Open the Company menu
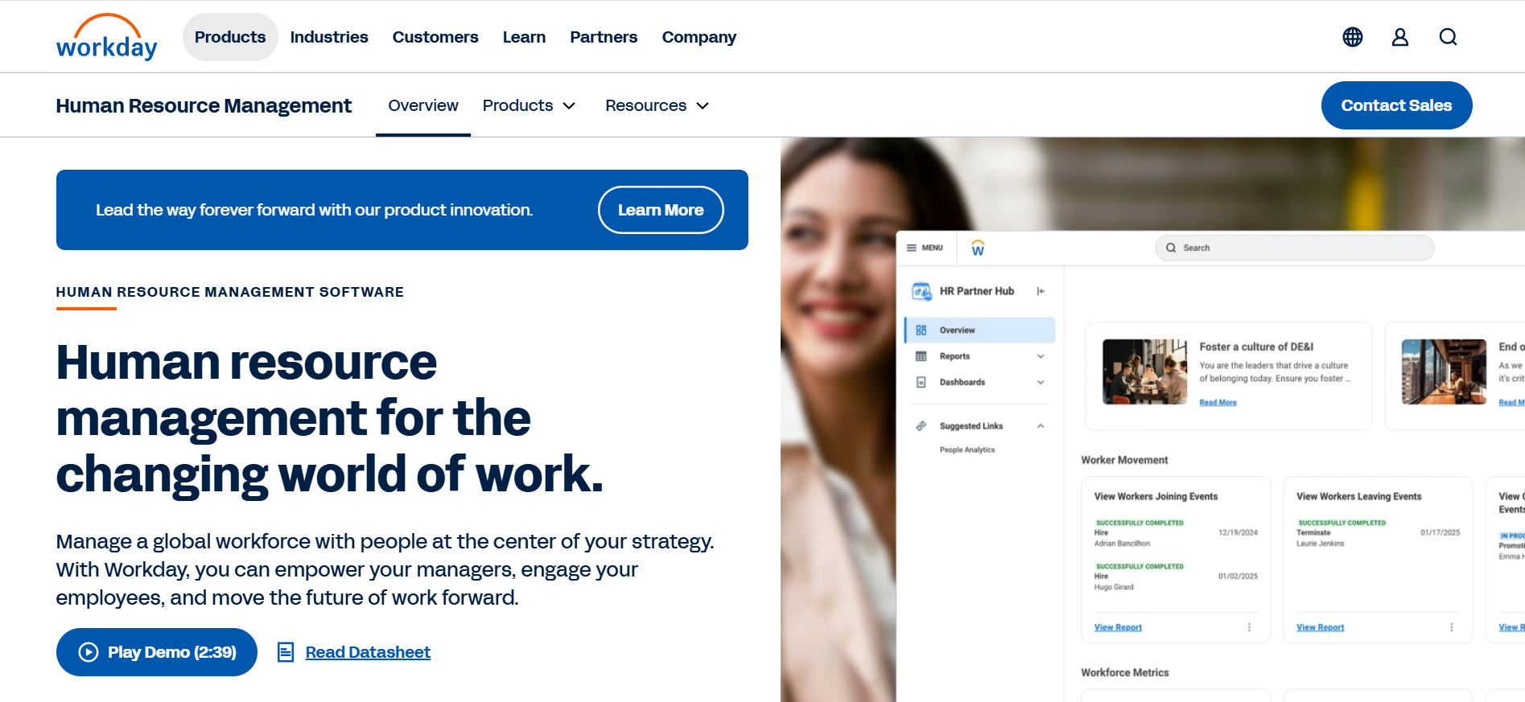 pos(699,37)
